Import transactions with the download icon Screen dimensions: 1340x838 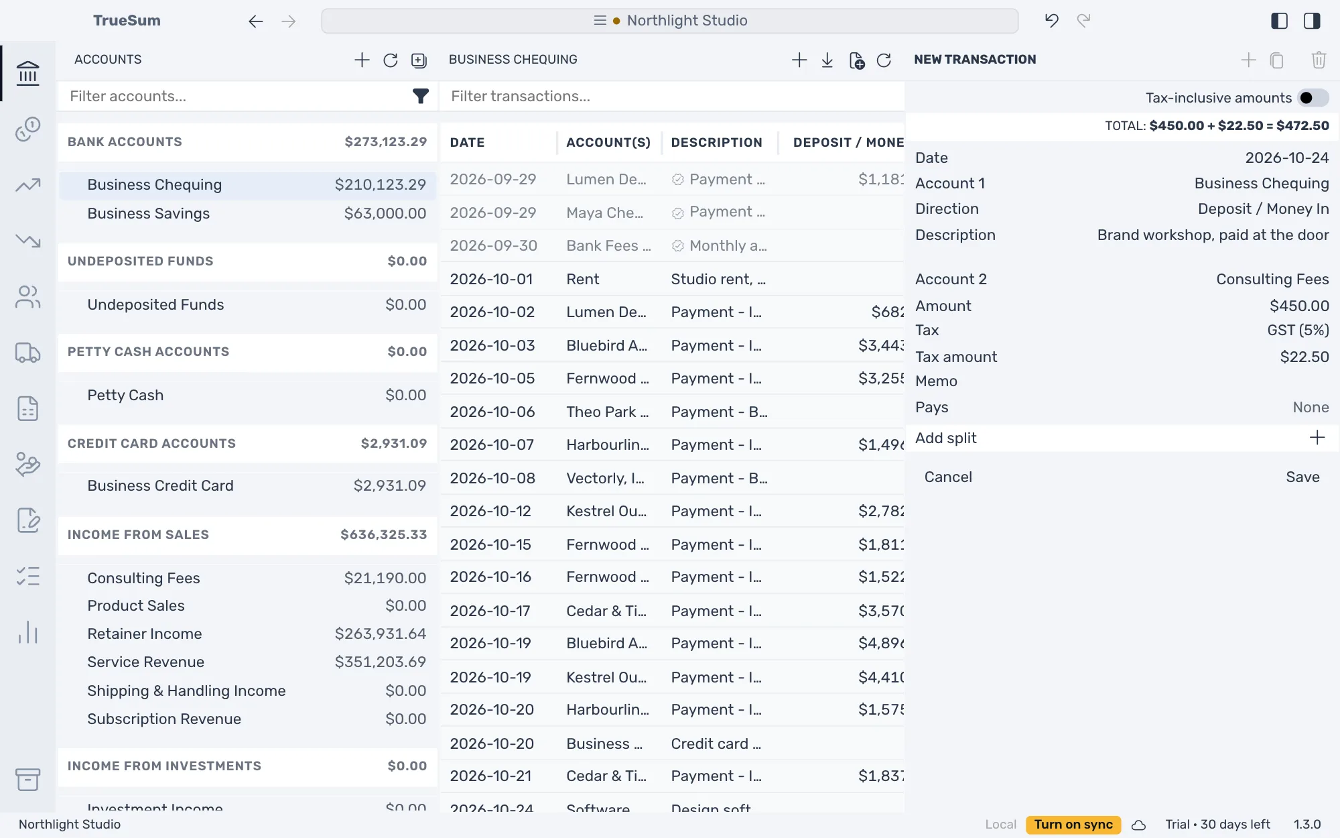point(827,60)
